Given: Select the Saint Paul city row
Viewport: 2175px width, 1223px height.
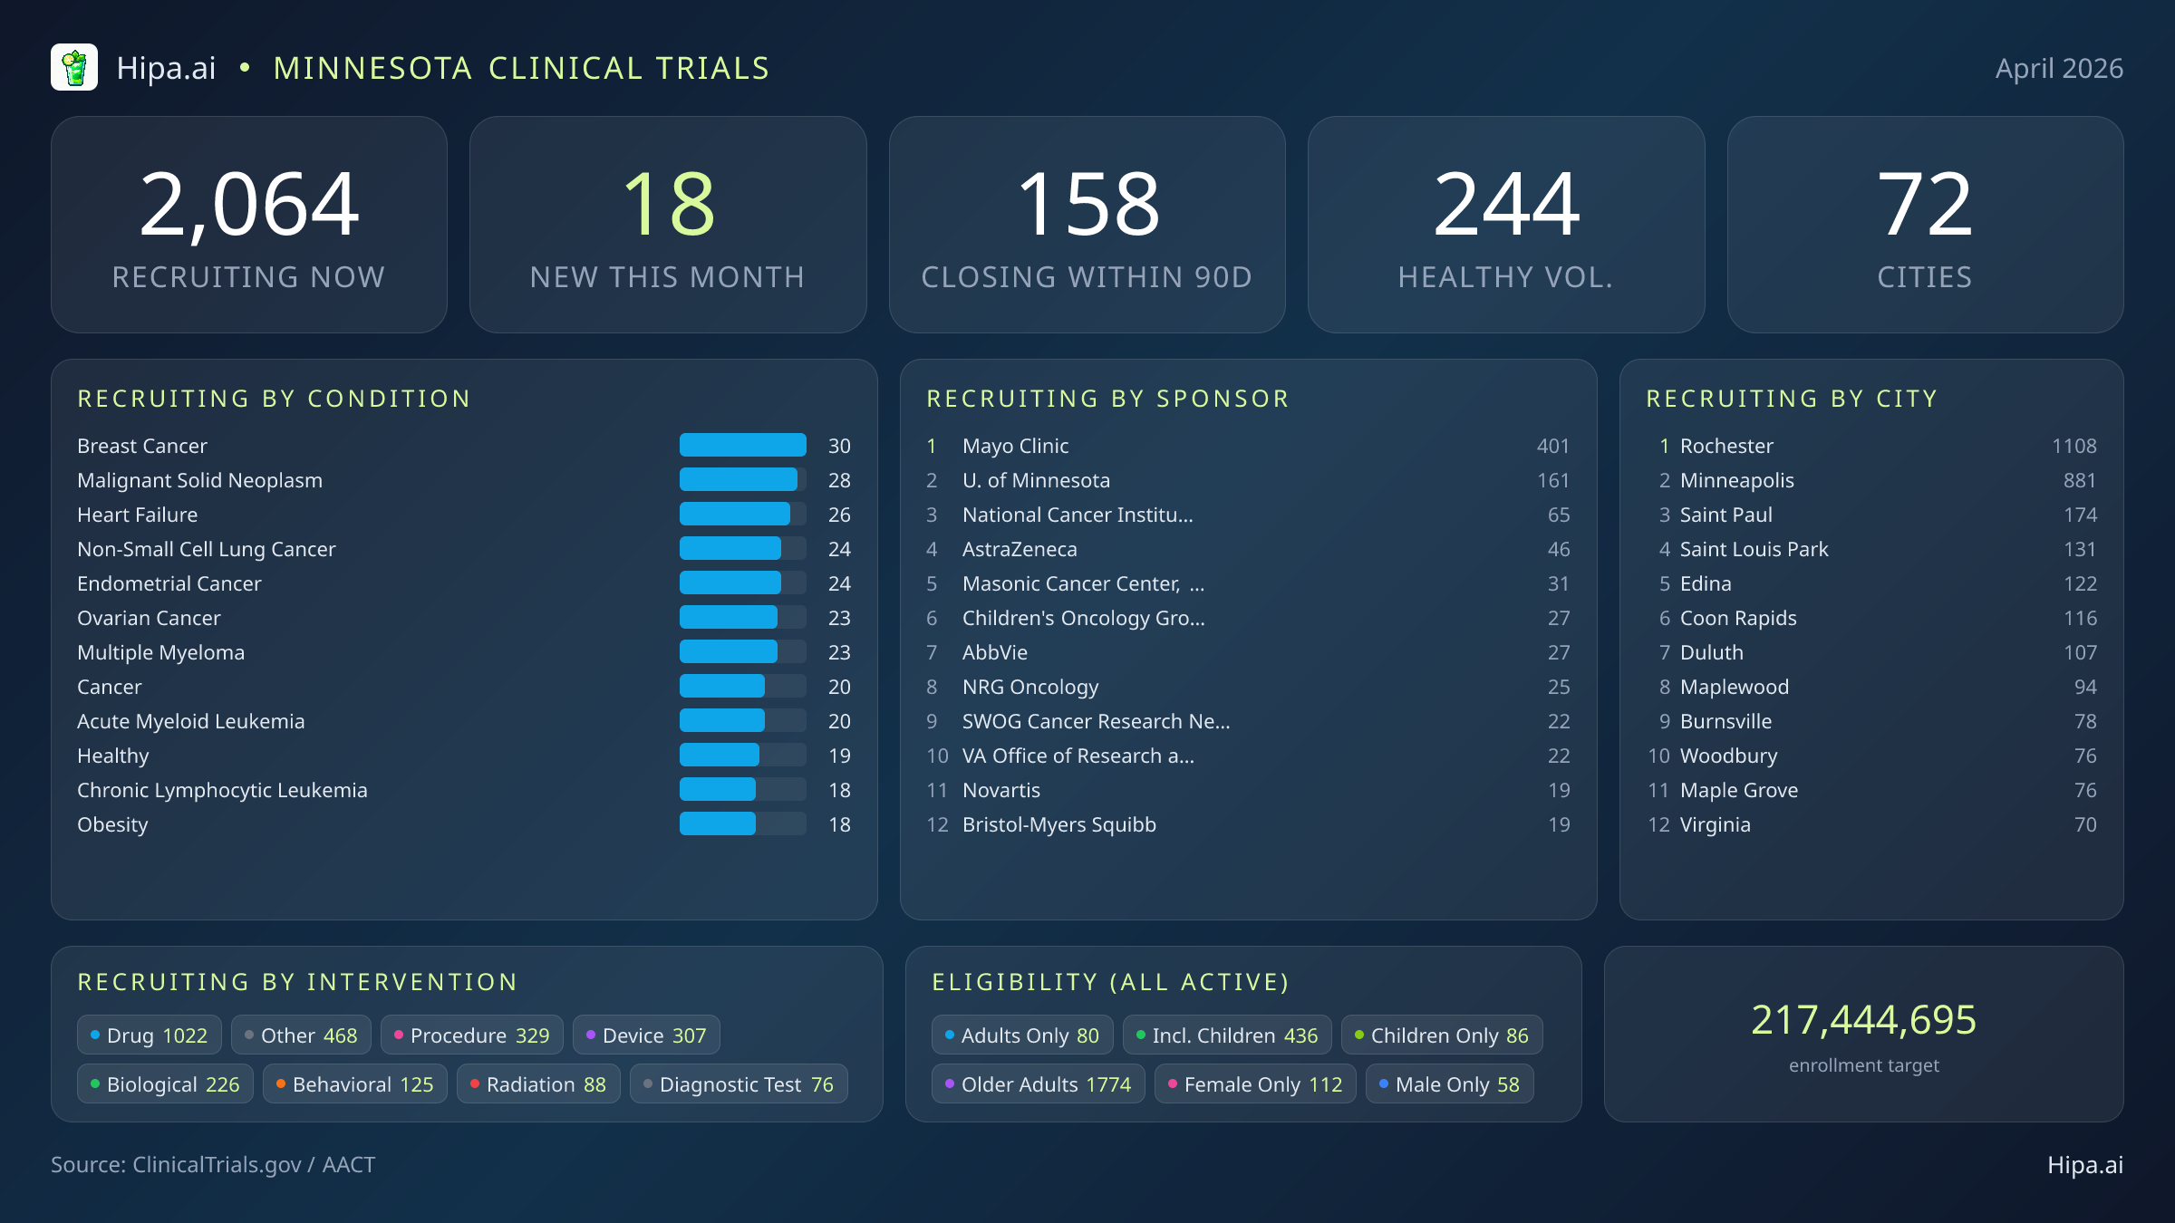Looking at the screenshot, I should pos(1871,515).
